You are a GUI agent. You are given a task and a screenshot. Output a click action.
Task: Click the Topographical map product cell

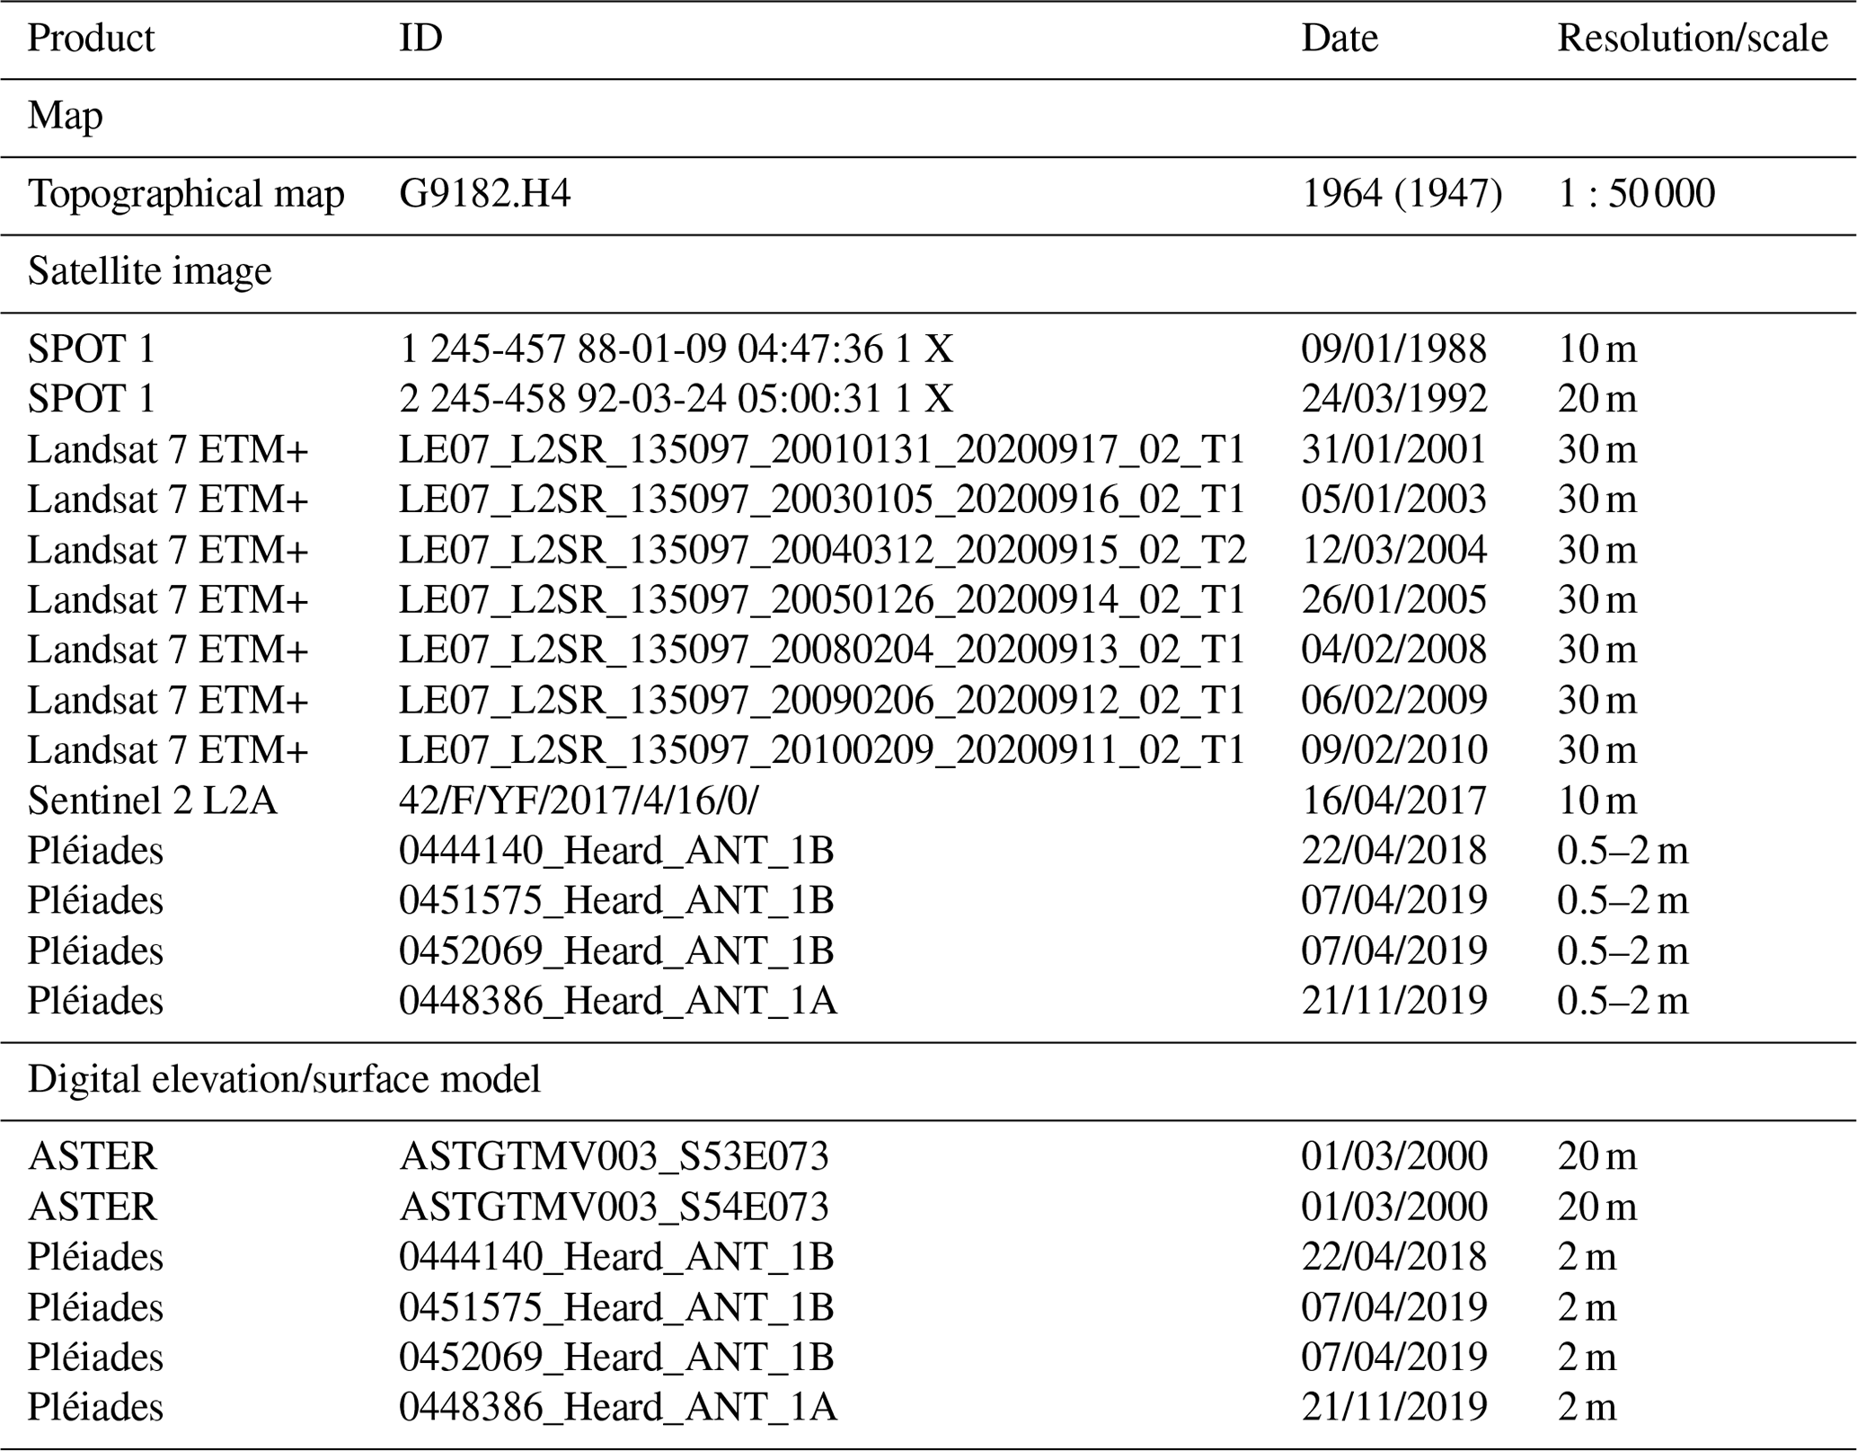(x=186, y=194)
